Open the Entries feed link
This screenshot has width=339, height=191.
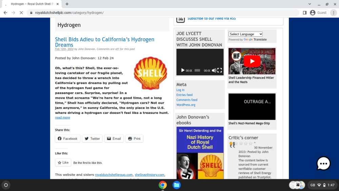184,95
